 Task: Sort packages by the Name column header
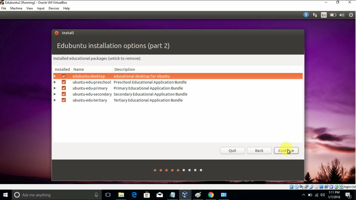(x=92, y=69)
